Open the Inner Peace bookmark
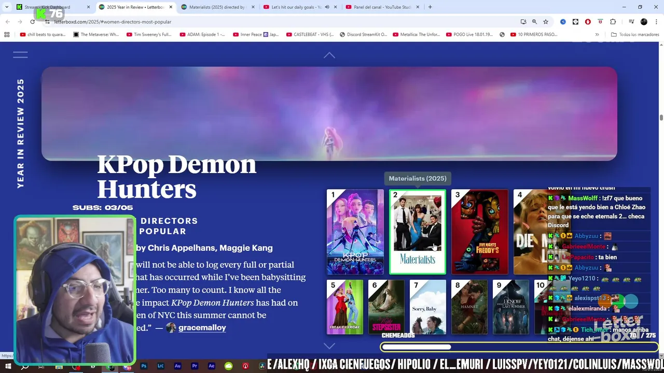Viewport: 664px width, 373px height. [256, 35]
